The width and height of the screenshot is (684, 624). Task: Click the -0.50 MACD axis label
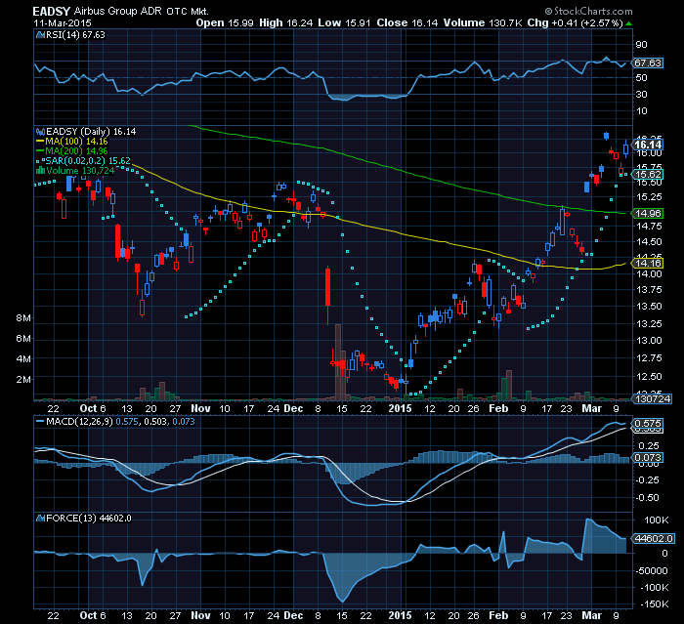pos(647,498)
